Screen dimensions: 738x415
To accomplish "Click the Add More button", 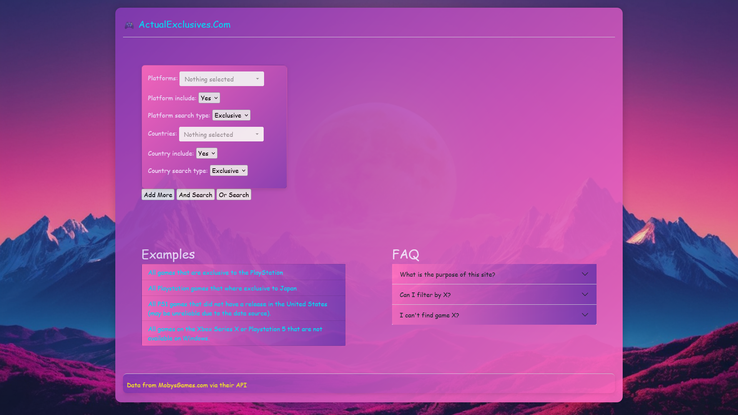I will click(158, 194).
